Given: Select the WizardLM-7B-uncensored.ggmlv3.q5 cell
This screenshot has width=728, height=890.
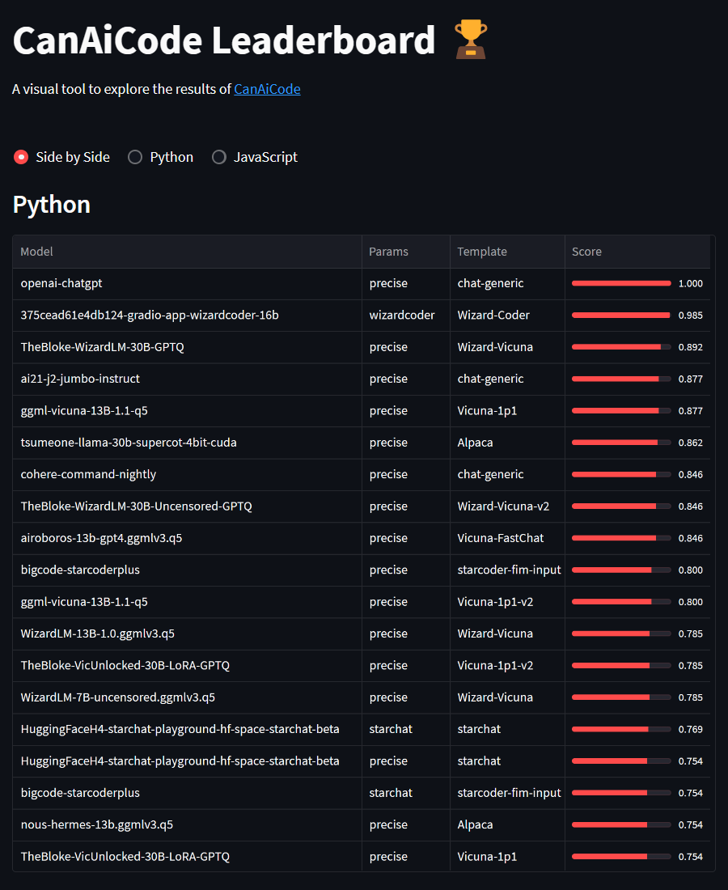Looking at the screenshot, I should [187, 697].
